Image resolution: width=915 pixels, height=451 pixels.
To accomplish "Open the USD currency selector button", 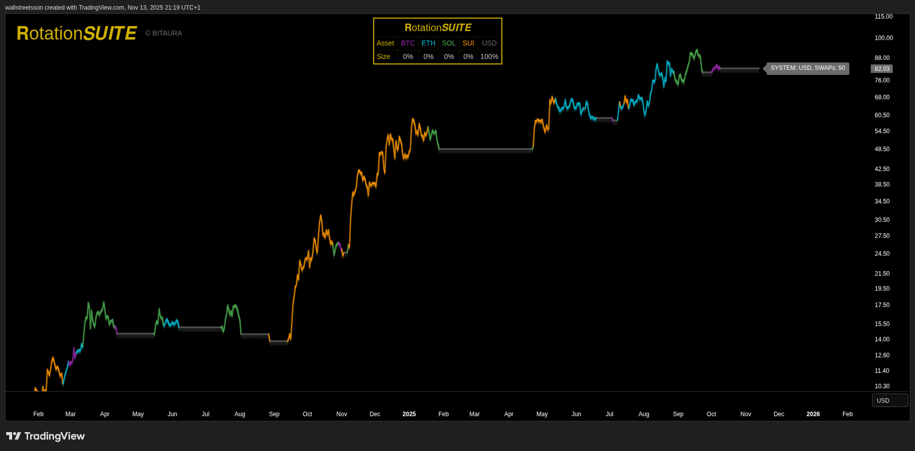I will click(x=890, y=400).
